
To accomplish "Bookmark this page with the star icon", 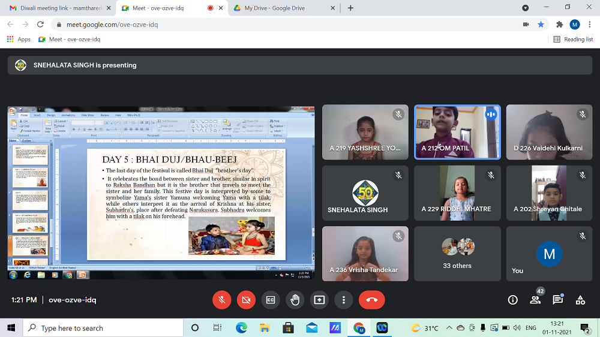I will click(x=541, y=25).
